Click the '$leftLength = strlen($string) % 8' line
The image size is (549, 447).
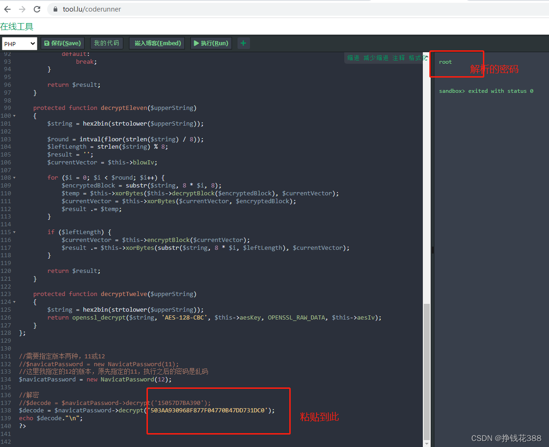point(108,147)
